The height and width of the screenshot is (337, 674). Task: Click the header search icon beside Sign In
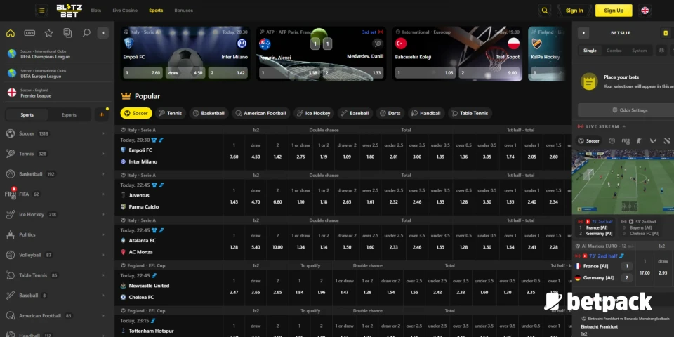545,11
